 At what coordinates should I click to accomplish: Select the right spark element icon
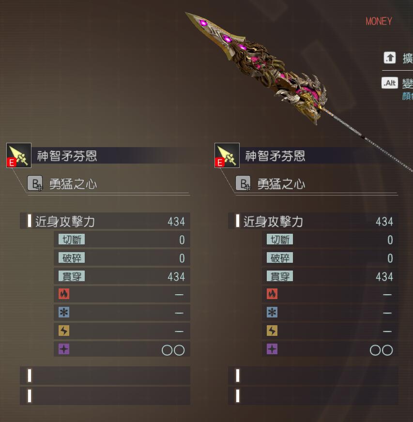(272, 331)
